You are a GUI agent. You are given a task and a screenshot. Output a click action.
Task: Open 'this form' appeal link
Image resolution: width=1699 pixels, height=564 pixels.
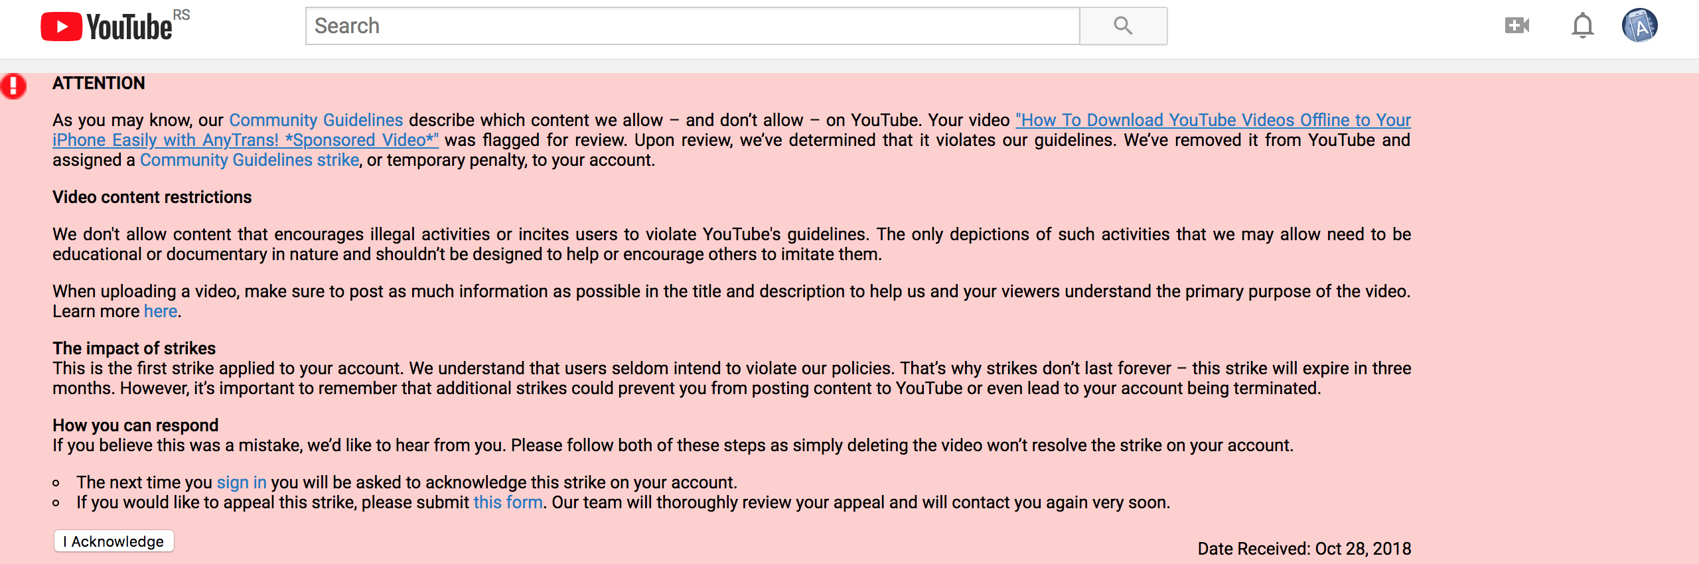[508, 502]
